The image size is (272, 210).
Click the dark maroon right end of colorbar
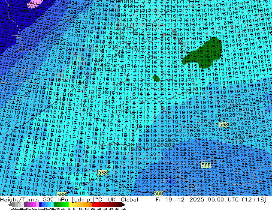click(x=123, y=205)
